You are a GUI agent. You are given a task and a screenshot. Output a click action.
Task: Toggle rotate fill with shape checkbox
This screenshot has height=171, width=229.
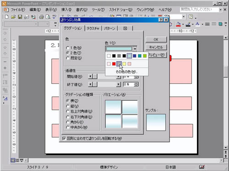coord(64,139)
